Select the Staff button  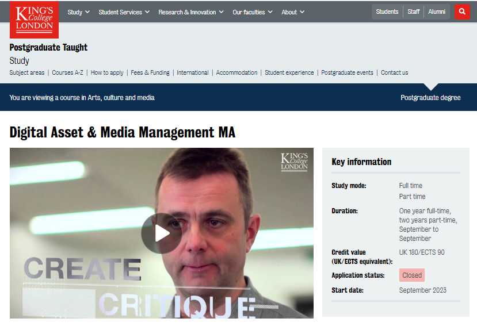pyautogui.click(x=414, y=11)
